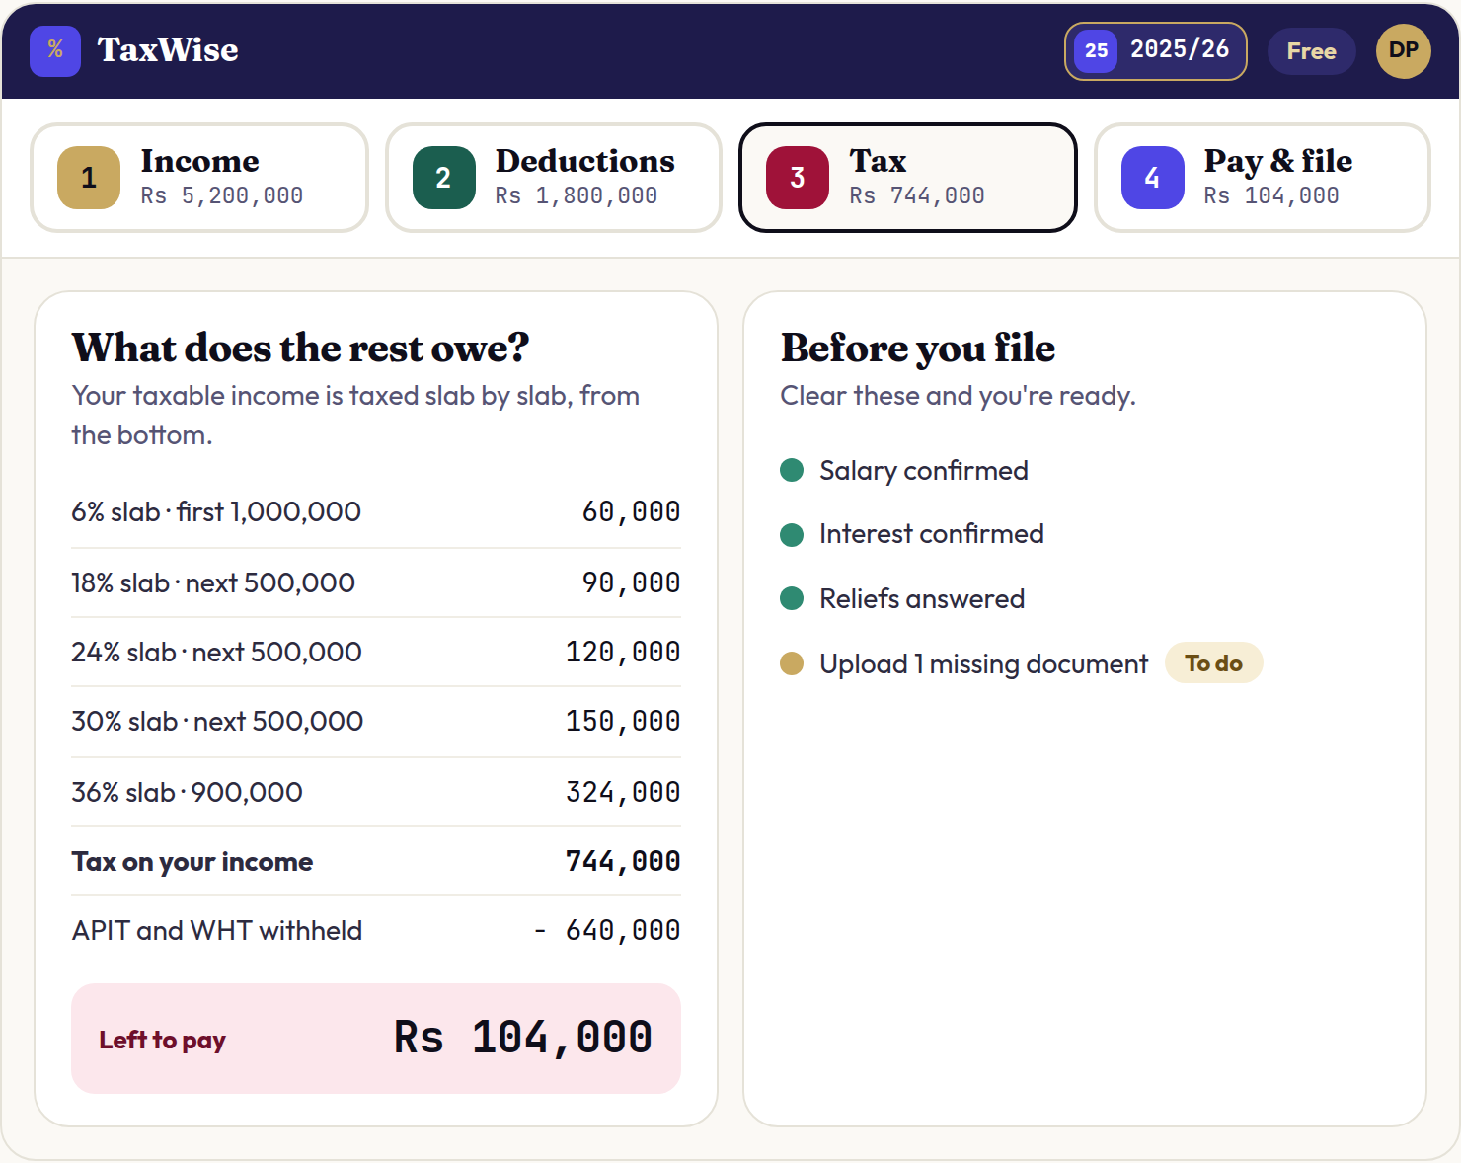
Task: Click the To do badge
Action: (x=1213, y=663)
